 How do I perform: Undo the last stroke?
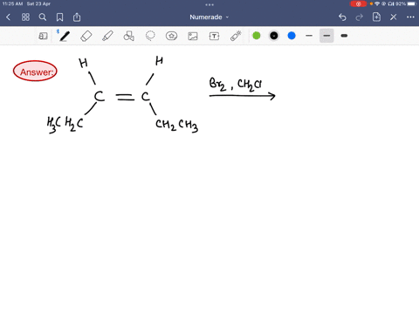tap(342, 17)
